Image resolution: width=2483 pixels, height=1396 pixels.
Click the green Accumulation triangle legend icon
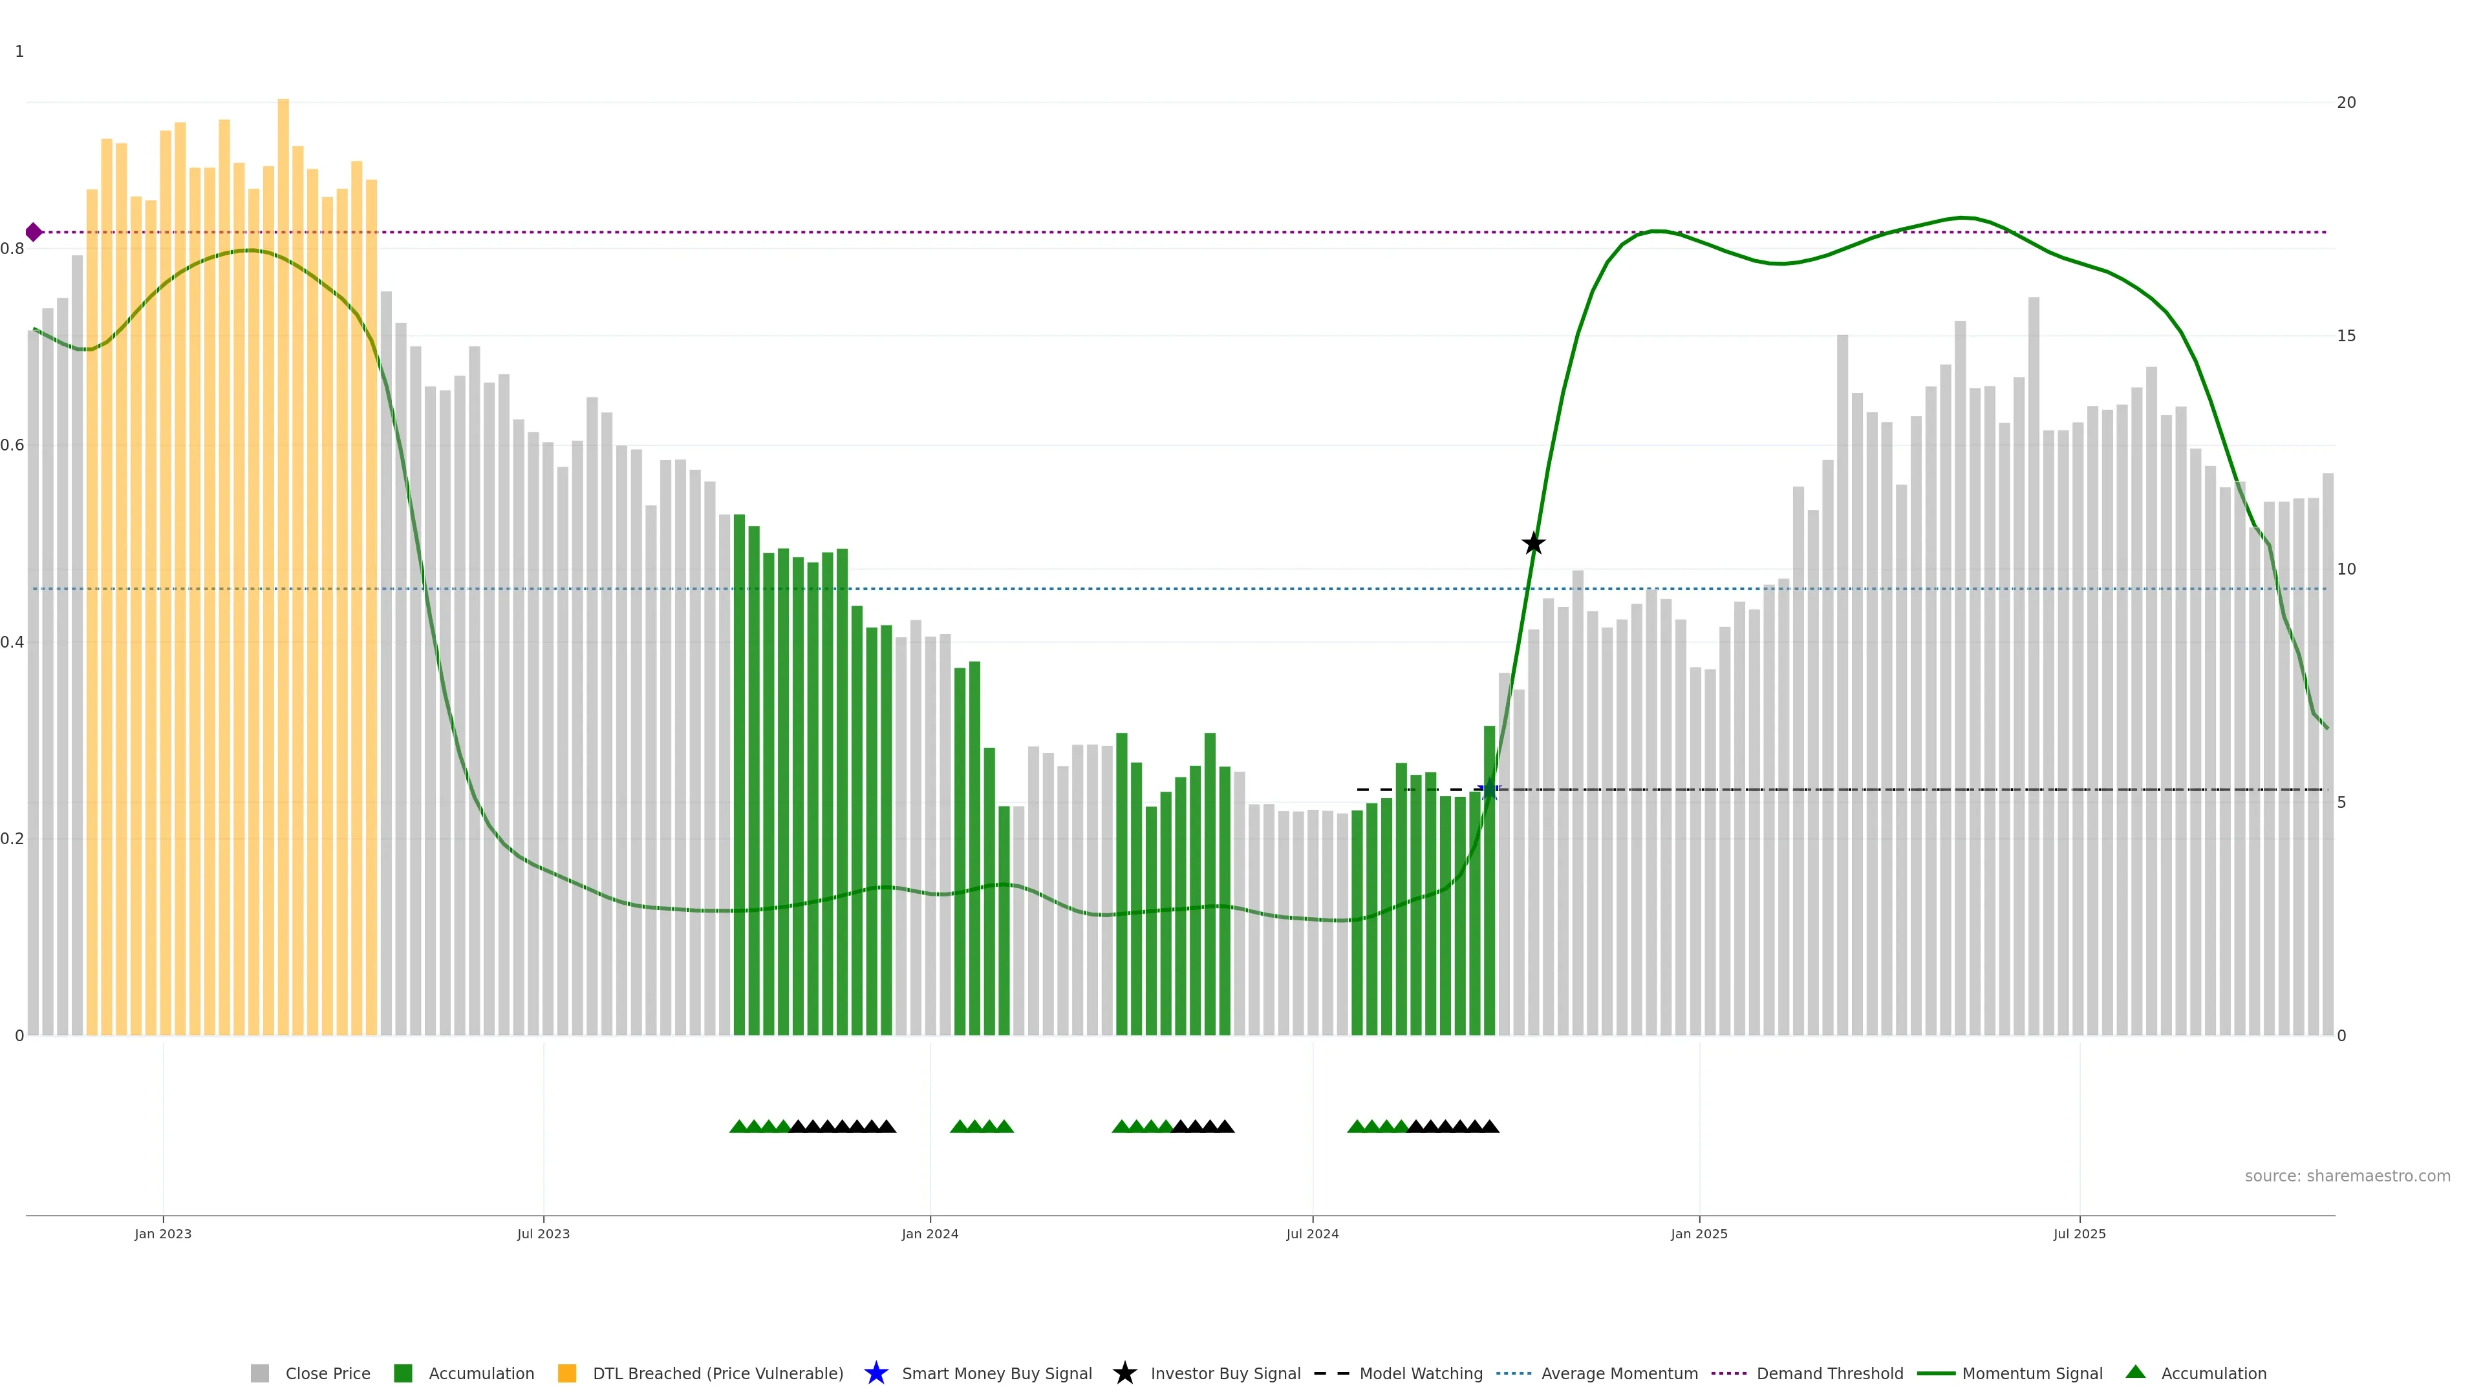(2135, 1372)
